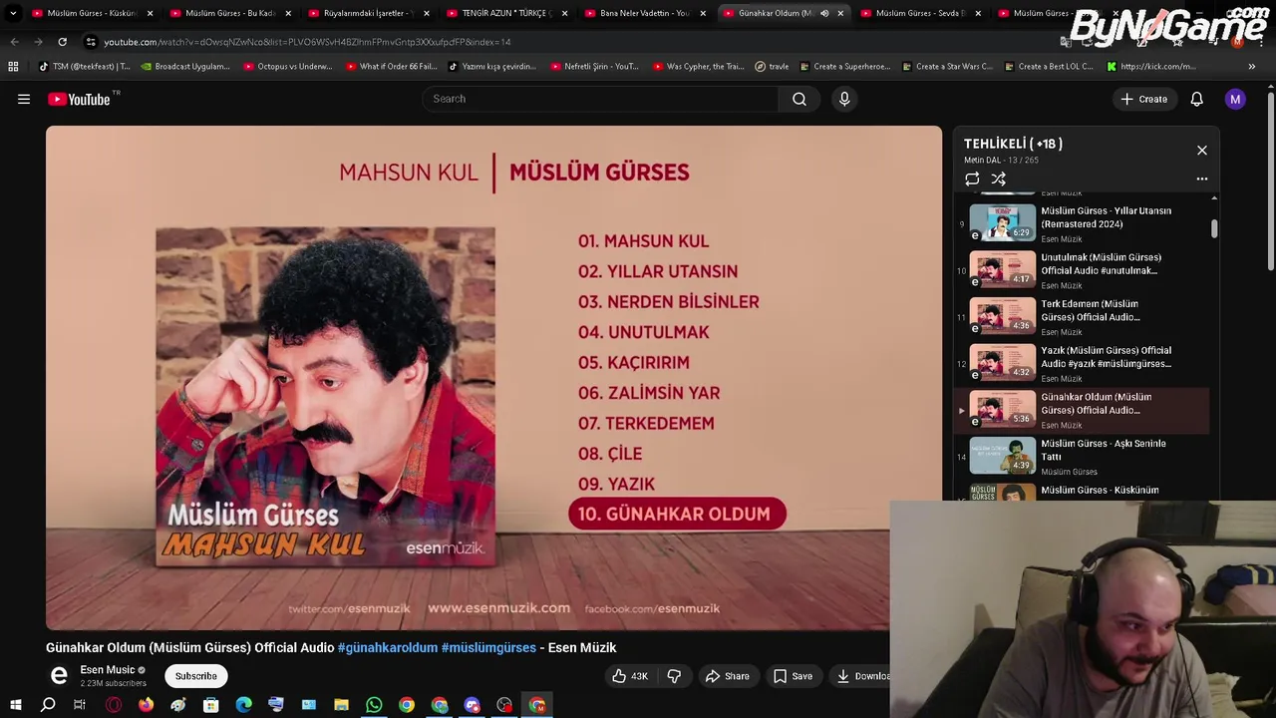Viewport: 1276px width, 718px height.
Task: Open the bookmarks apps grid icon
Action: [13, 67]
